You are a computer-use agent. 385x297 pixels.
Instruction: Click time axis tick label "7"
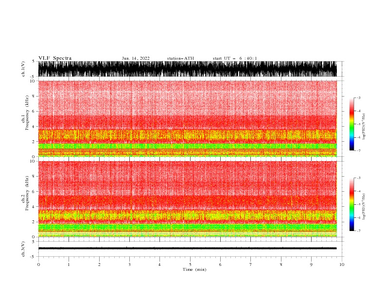tap(251, 264)
